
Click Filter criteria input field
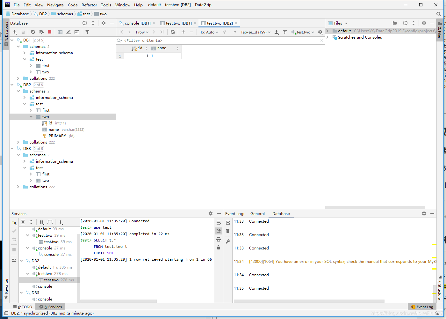pos(220,41)
